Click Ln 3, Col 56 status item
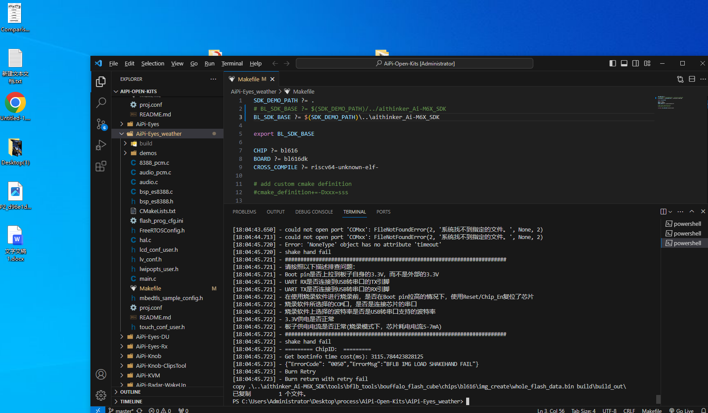The height and width of the screenshot is (413, 708). [x=551, y=410]
